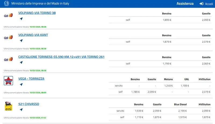The height and width of the screenshot is (124, 215).
Task: Click navigation arrow under Volpiano-Via Kant
Action: (x=21, y=41)
